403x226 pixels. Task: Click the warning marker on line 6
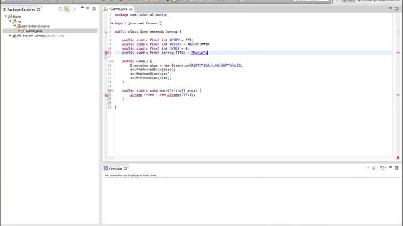pos(106,32)
